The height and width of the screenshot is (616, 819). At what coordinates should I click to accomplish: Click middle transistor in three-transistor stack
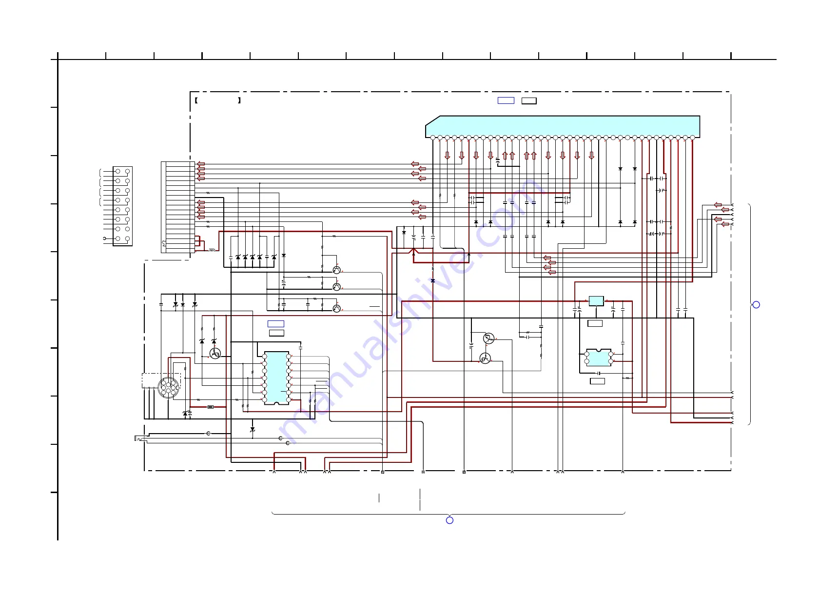pos(336,287)
